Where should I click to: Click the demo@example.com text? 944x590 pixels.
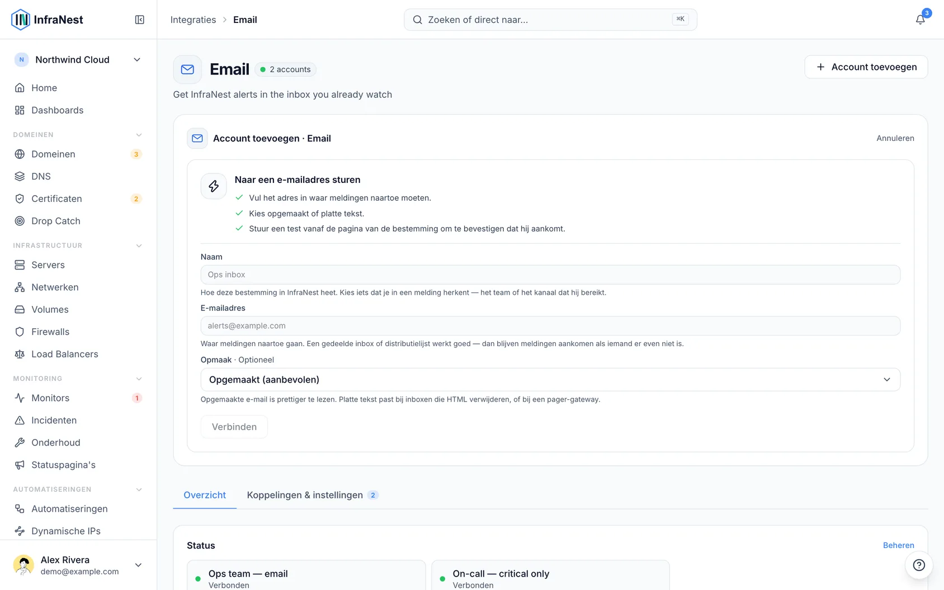pos(79,572)
